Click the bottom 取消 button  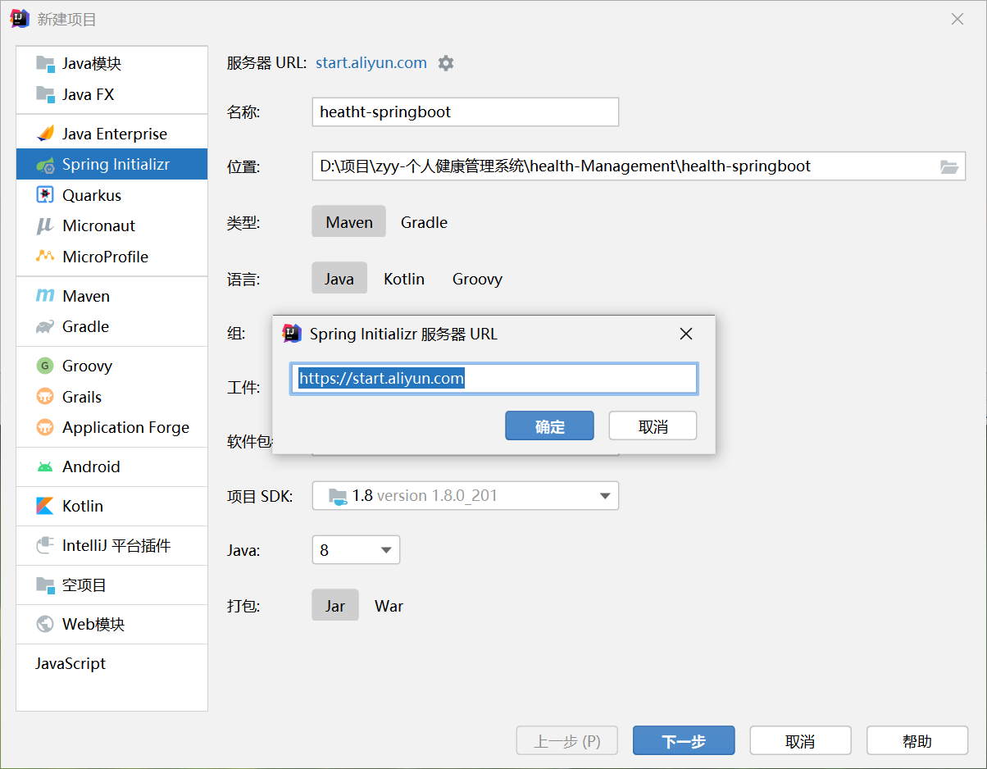coord(800,740)
